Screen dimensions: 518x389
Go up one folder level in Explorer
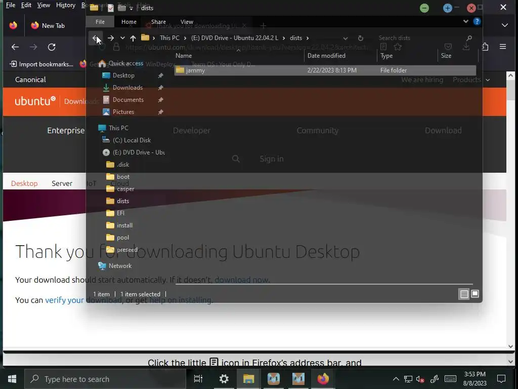133,38
